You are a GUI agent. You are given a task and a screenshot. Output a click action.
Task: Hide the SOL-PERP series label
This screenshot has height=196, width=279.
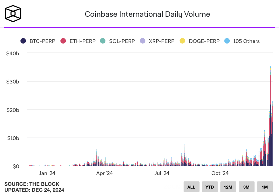tap(122, 41)
